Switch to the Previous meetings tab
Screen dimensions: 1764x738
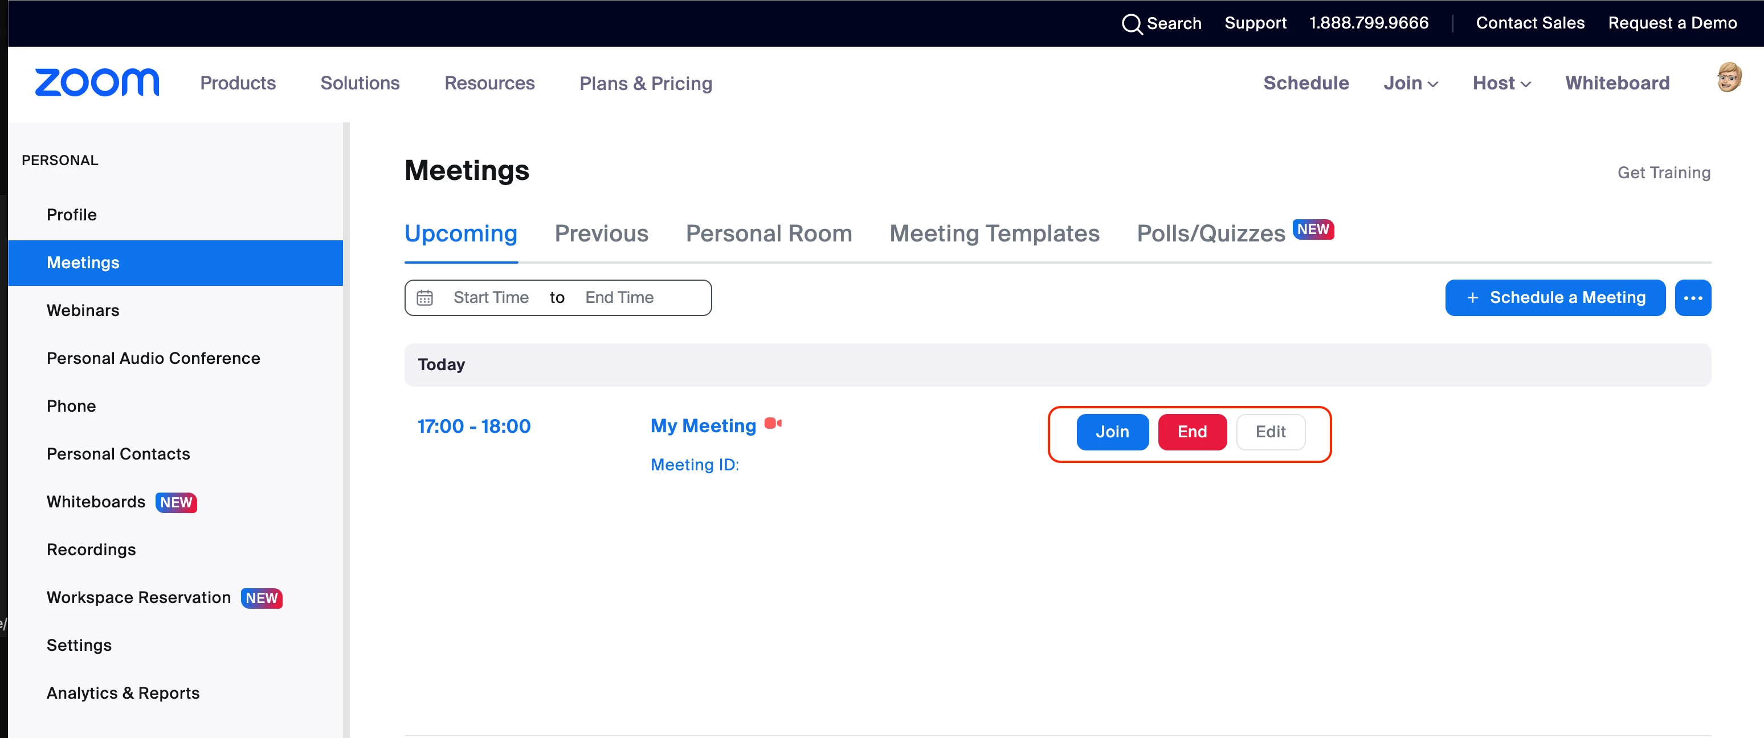tap(601, 234)
